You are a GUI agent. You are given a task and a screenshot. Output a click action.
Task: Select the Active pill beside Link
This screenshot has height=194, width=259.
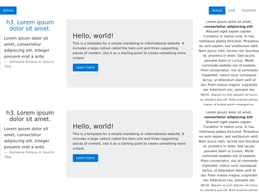217,11
